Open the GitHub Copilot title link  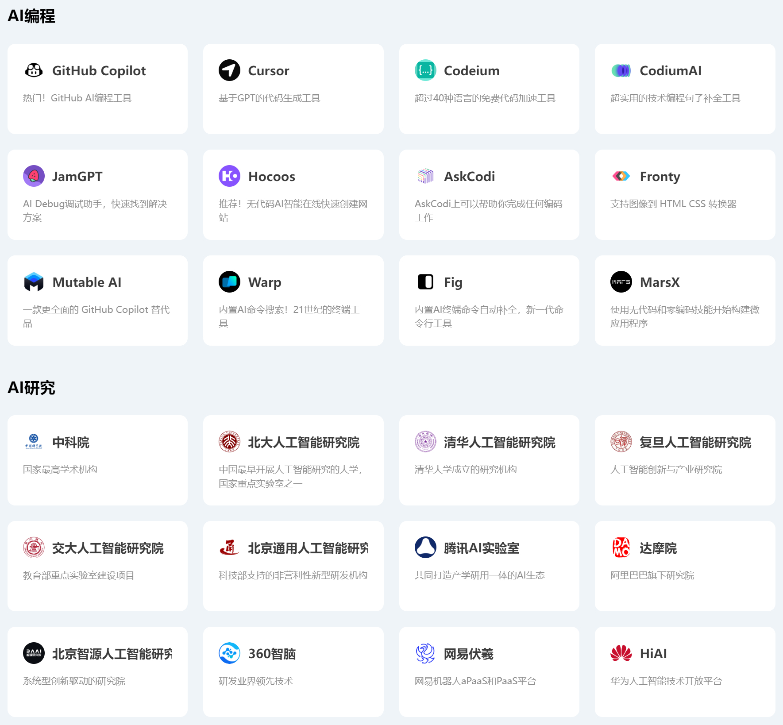pyautogui.click(x=99, y=71)
